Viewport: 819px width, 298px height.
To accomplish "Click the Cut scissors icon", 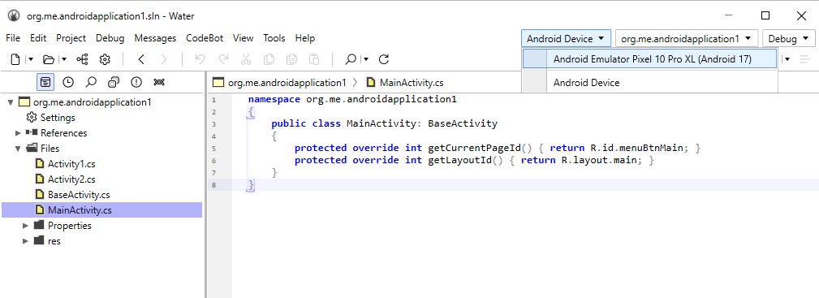I will point(246,59).
